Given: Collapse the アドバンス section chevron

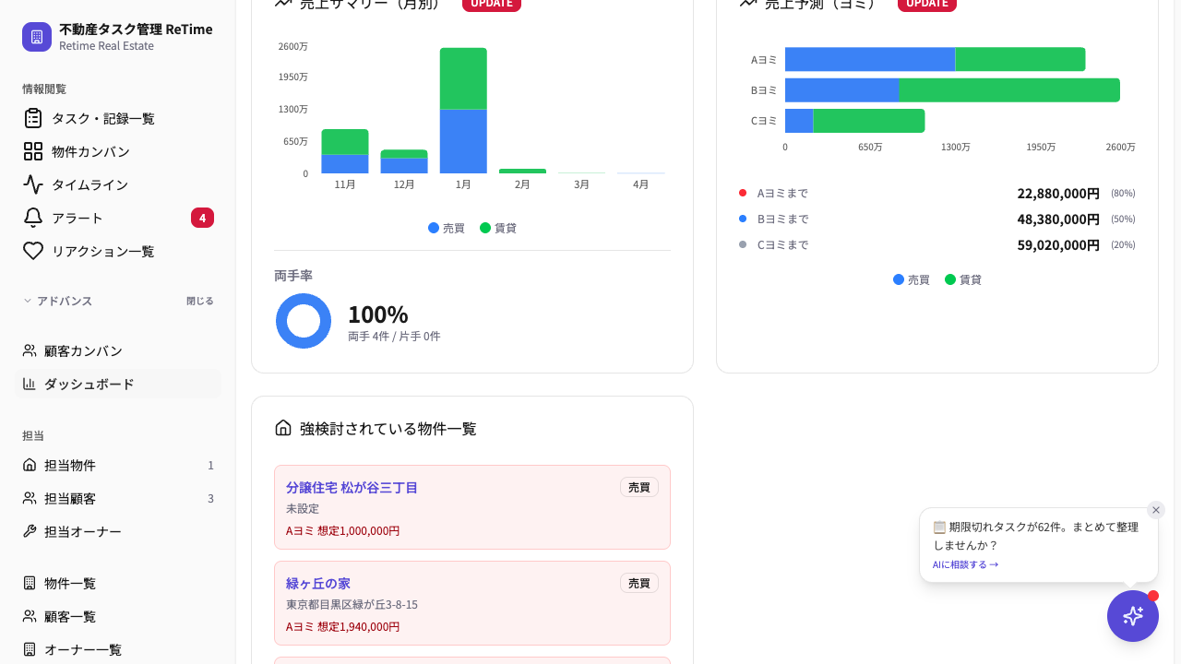Looking at the screenshot, I should click(x=28, y=301).
